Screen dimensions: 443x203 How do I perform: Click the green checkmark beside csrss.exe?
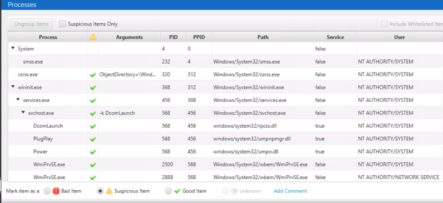coord(92,75)
